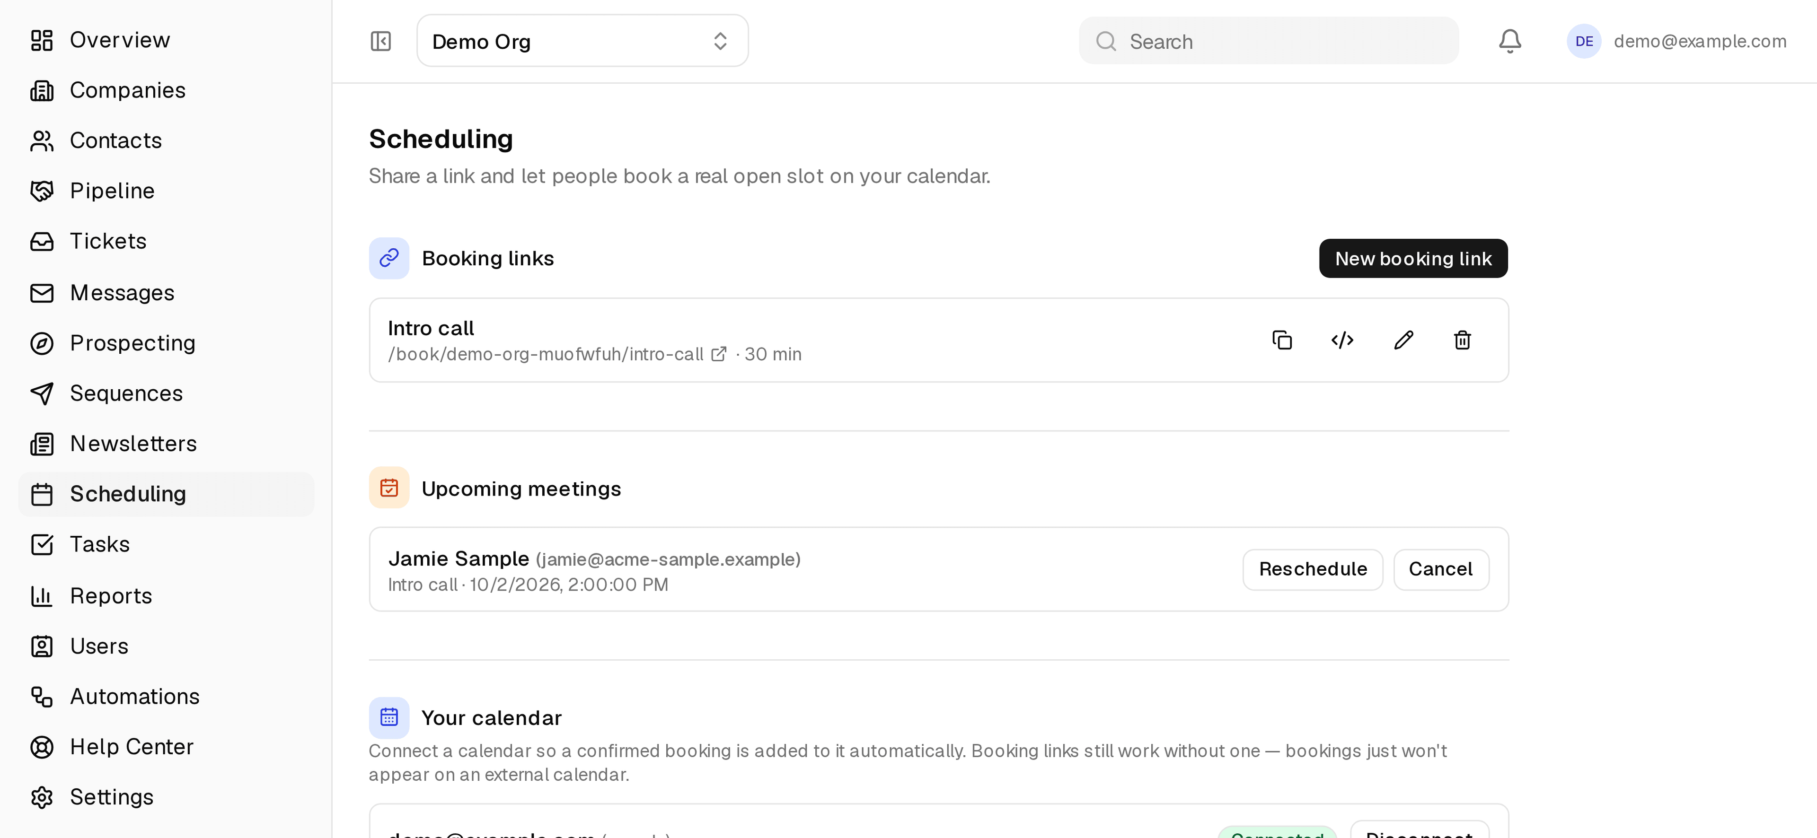Click the Upcoming meetings calendar icon
This screenshot has width=1817, height=838.
(x=388, y=488)
